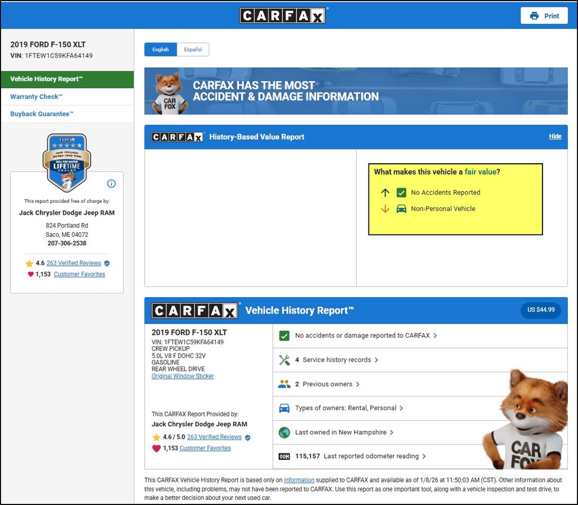Click the green No Accidents Reported checkmark

[x=401, y=193]
